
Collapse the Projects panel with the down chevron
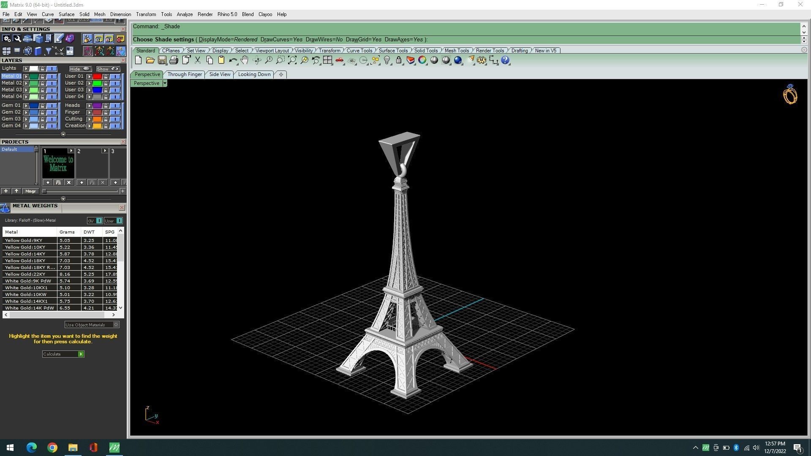coord(63,199)
